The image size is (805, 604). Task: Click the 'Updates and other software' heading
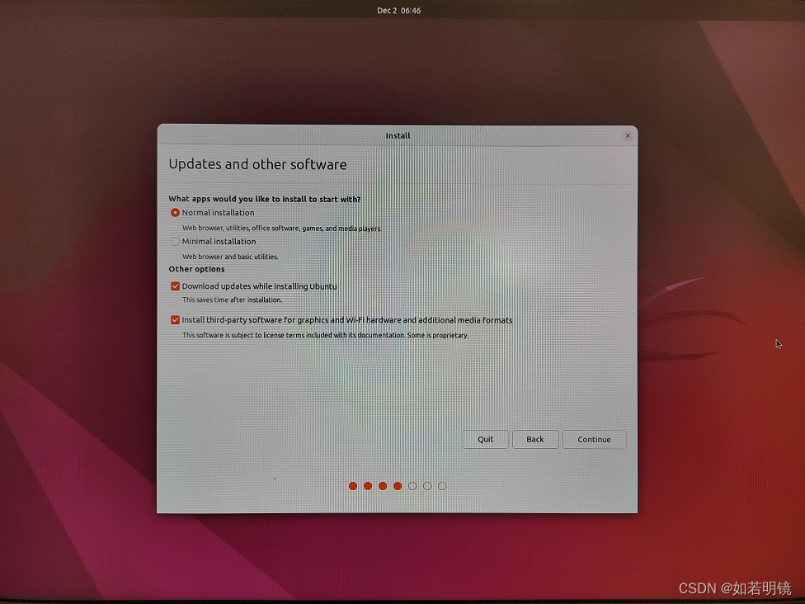coord(257,164)
